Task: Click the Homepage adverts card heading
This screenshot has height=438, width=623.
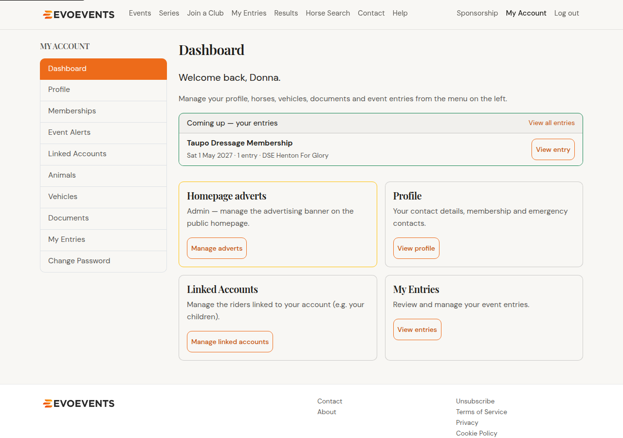Action: 226,196
